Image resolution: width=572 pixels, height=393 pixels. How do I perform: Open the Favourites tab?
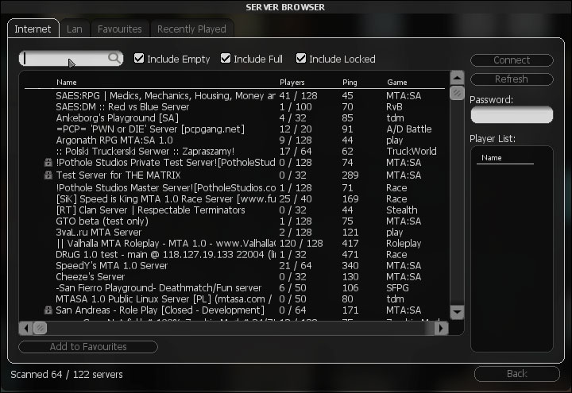(120, 29)
